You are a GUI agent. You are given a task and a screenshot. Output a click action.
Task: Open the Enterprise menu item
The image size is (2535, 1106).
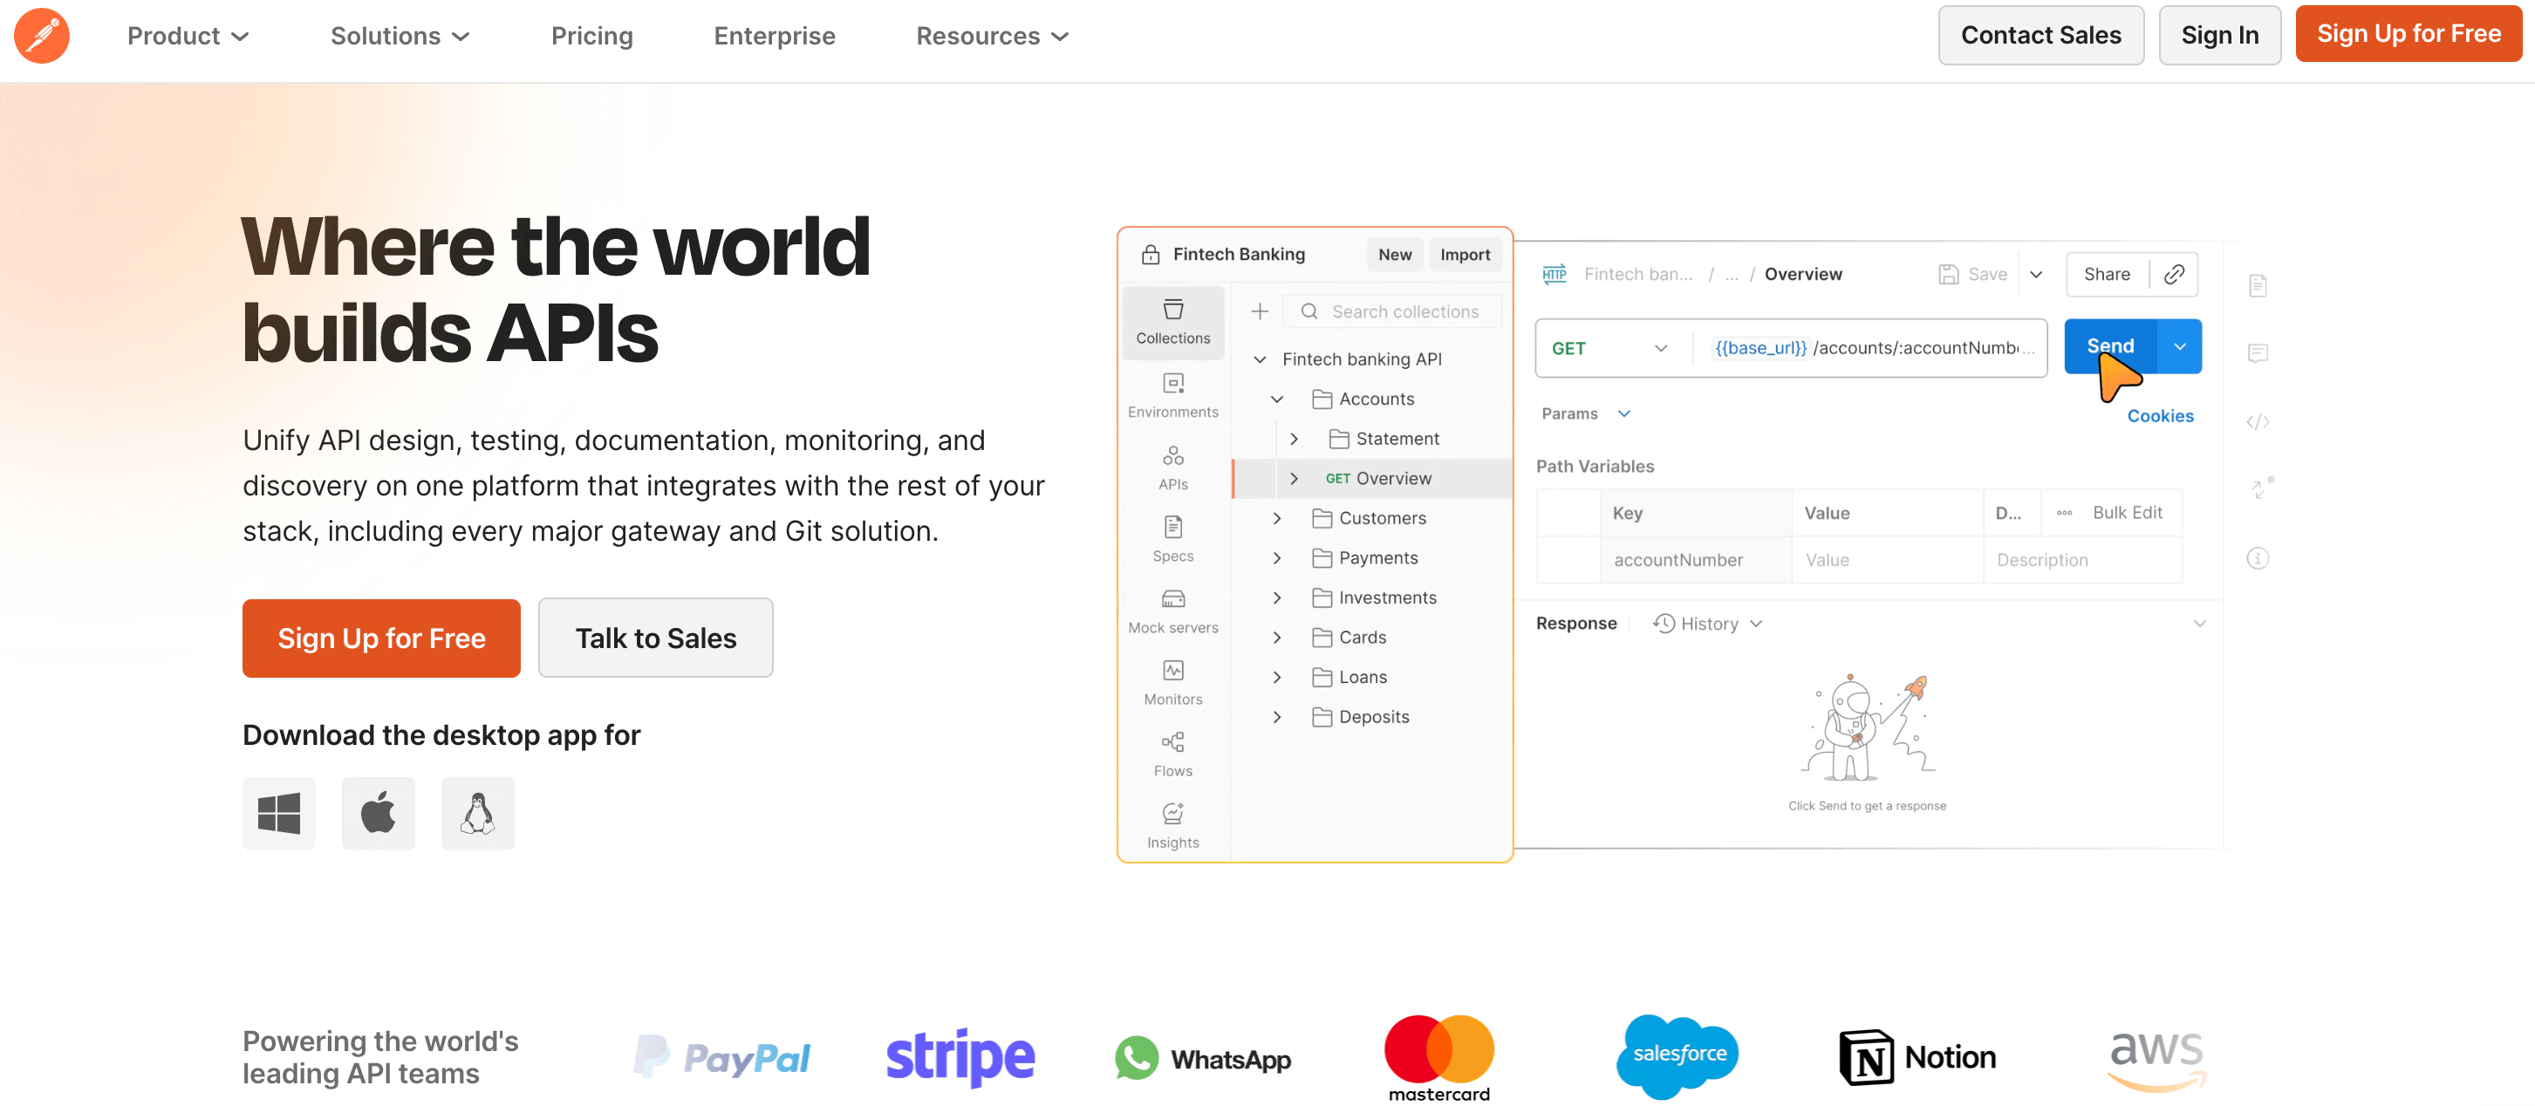coord(775,37)
